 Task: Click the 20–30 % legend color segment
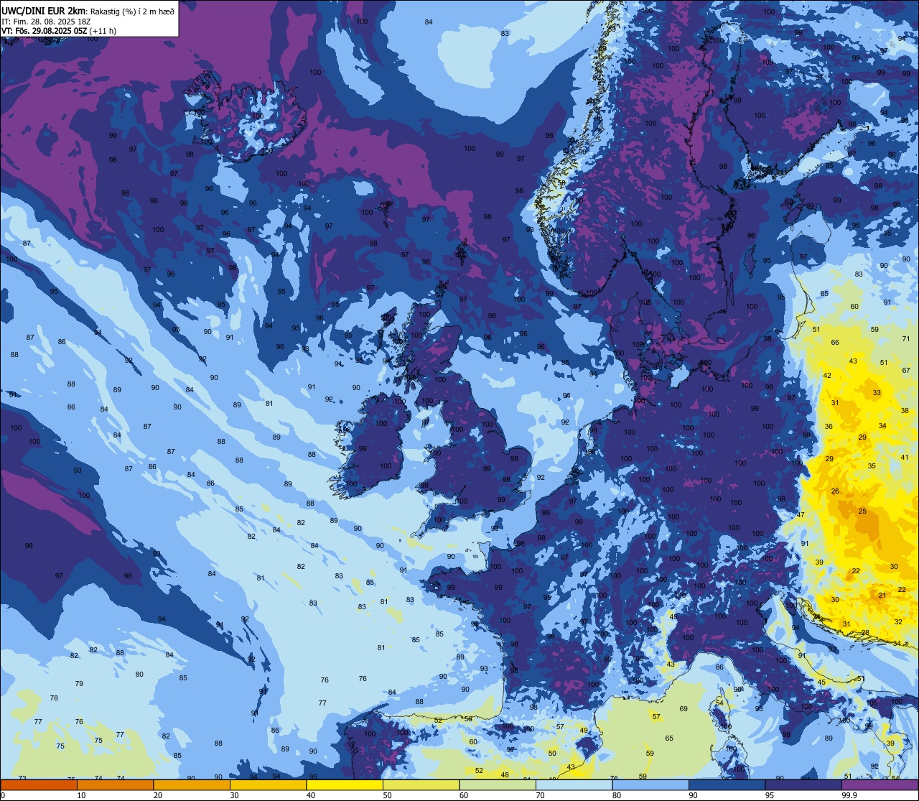192,785
